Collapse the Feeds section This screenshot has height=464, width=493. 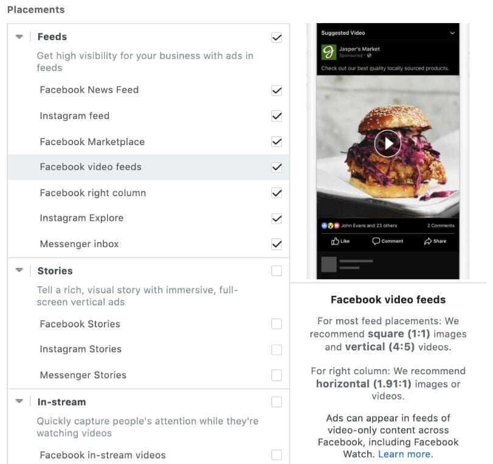[x=19, y=37]
